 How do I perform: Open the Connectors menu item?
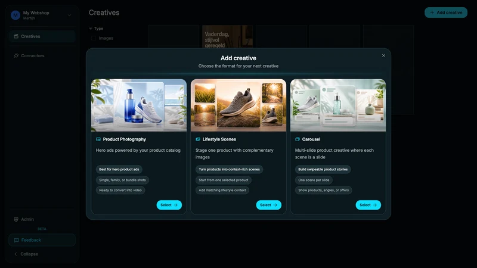click(x=42, y=55)
